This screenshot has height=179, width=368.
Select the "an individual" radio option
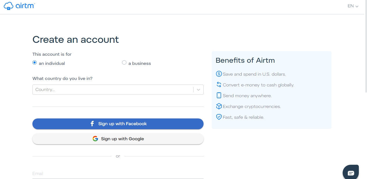[35, 63]
